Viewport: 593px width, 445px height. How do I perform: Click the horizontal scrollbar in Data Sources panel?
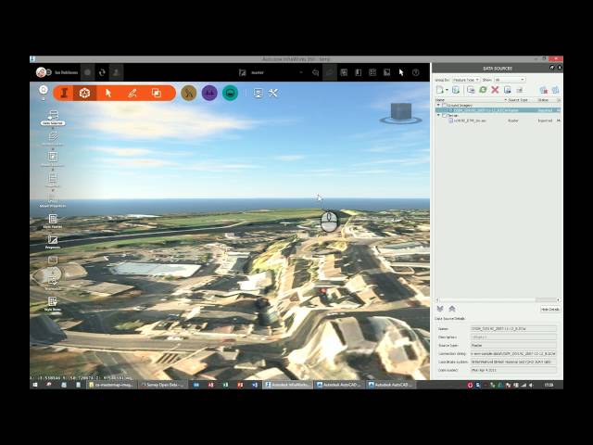pos(498,299)
